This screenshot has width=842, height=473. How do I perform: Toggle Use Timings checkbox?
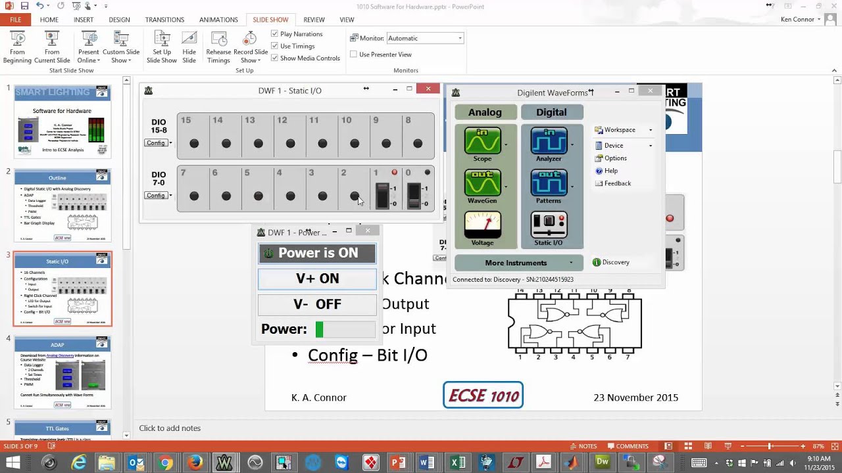(x=275, y=46)
